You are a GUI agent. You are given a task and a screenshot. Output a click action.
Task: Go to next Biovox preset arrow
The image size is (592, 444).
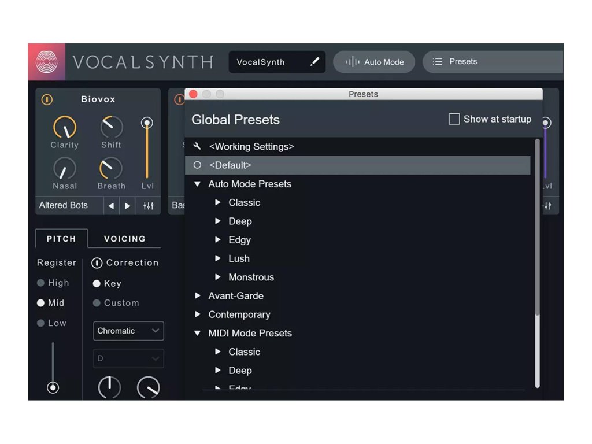click(x=128, y=206)
